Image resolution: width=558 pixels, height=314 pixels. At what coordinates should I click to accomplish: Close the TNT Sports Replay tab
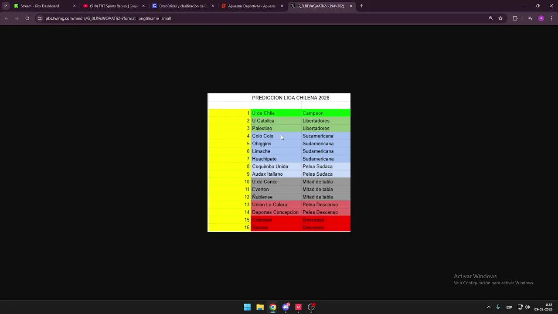tap(143, 6)
